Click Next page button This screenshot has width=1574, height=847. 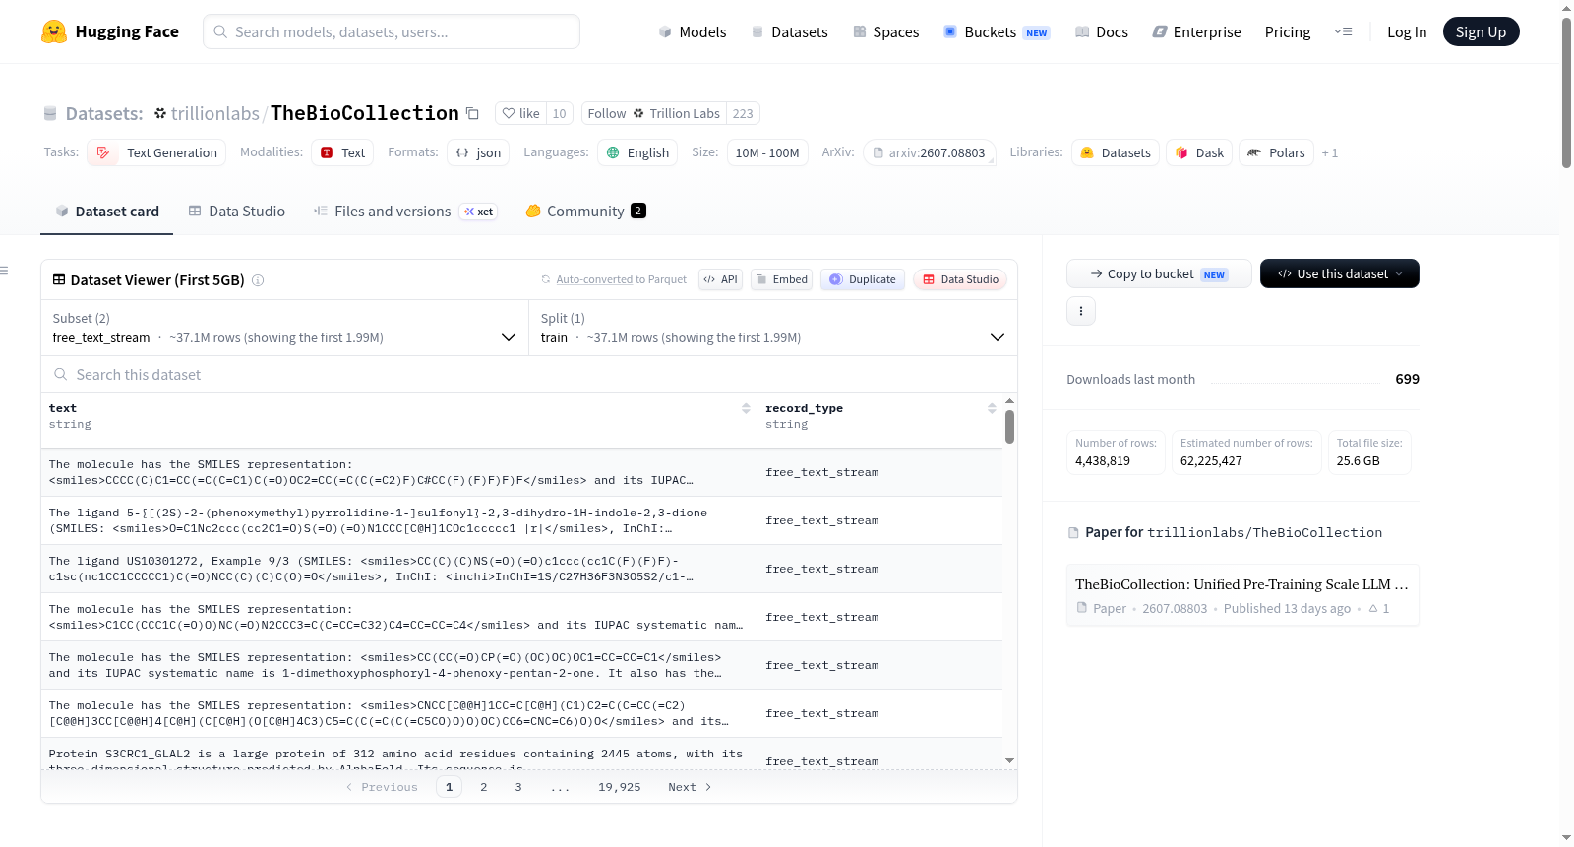tap(690, 787)
